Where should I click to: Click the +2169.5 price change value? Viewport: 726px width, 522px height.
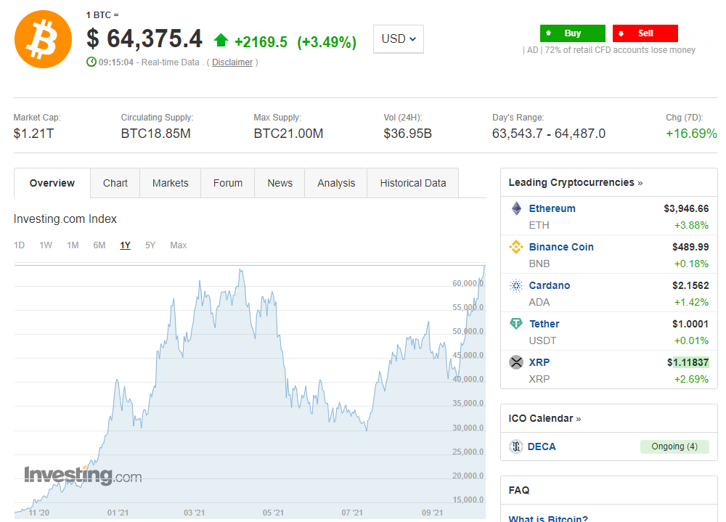click(x=261, y=42)
